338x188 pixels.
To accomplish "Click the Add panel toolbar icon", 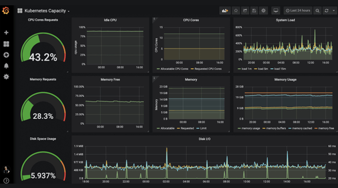I will tap(225, 11).
